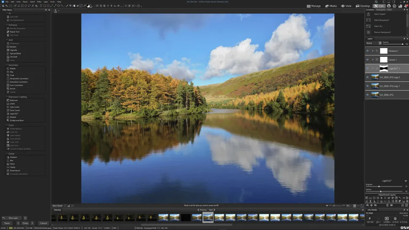The image size is (409, 230).
Task: Click the Save button
Action: [7, 223]
